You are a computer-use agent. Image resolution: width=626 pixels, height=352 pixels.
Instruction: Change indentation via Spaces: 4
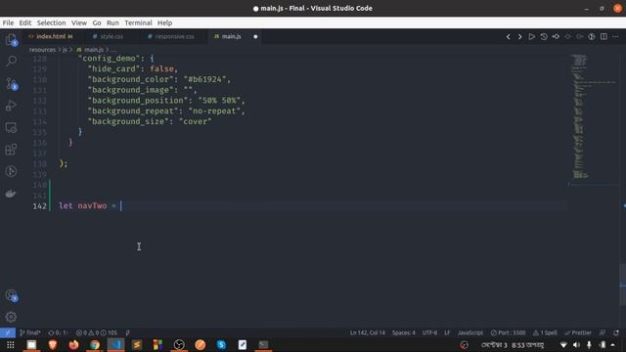pos(403,332)
